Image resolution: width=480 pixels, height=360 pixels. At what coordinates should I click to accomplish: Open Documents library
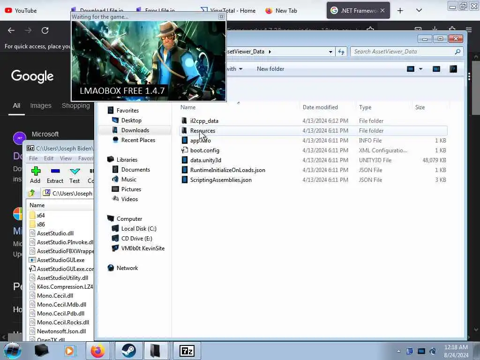(135, 169)
